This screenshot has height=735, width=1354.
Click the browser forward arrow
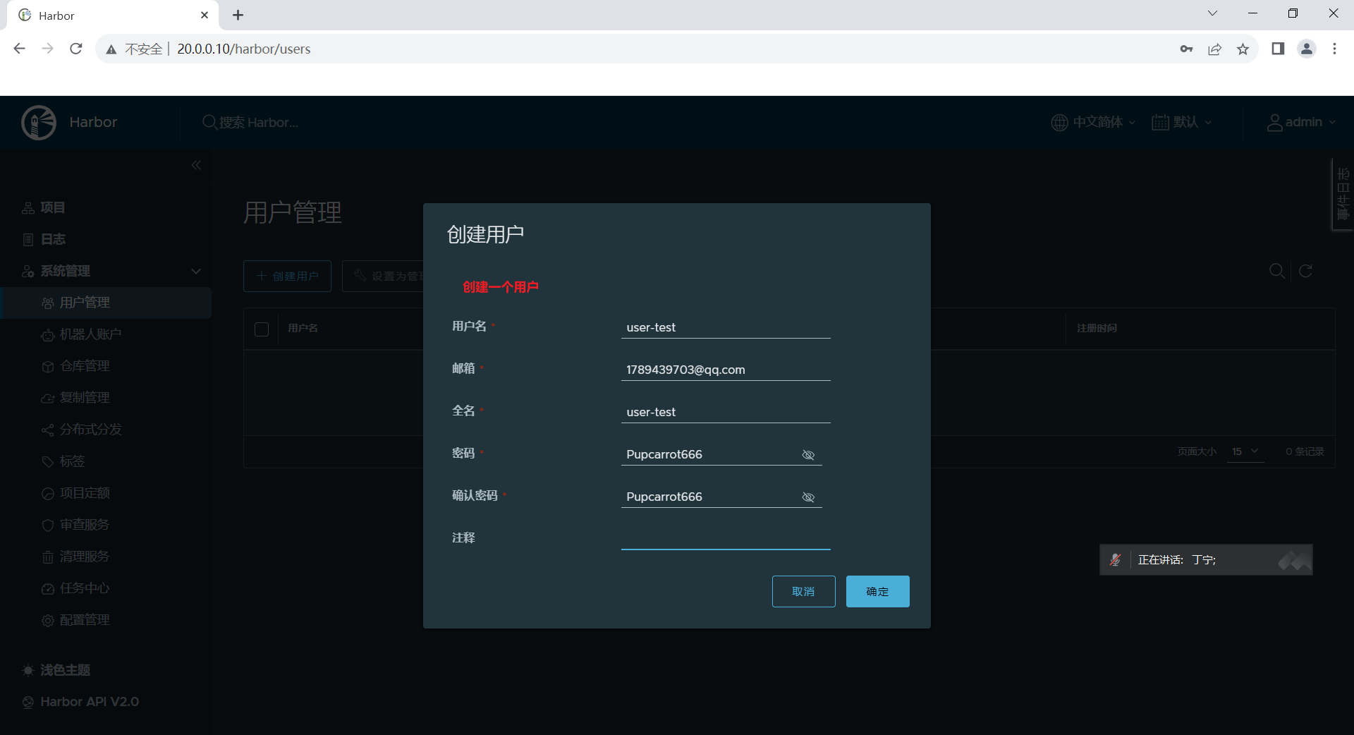(x=47, y=49)
